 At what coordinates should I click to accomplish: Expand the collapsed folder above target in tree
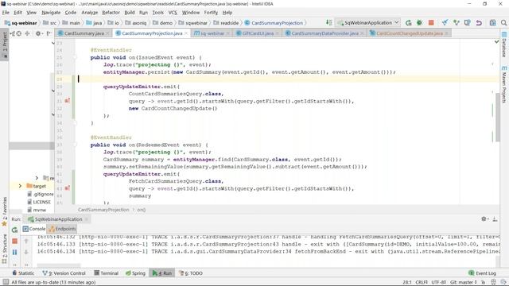37,178
